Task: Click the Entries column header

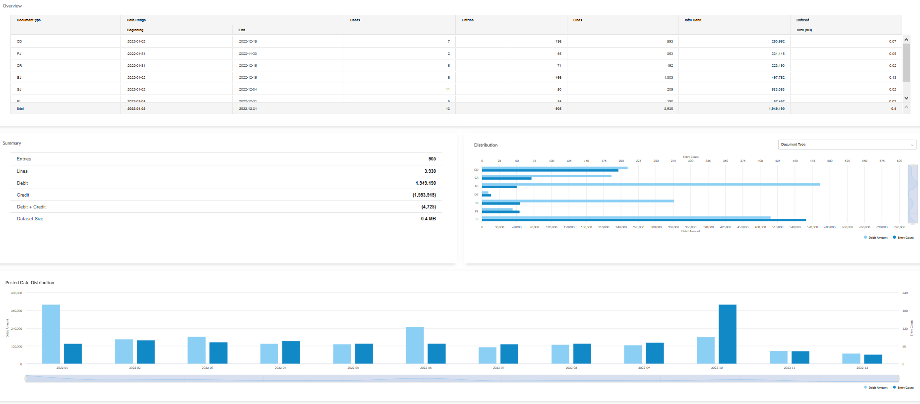Action: click(x=467, y=20)
